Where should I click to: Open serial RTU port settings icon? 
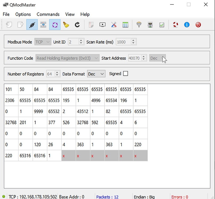point(139,25)
